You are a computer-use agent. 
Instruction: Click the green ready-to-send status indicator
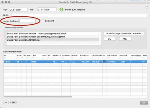[61, 10]
